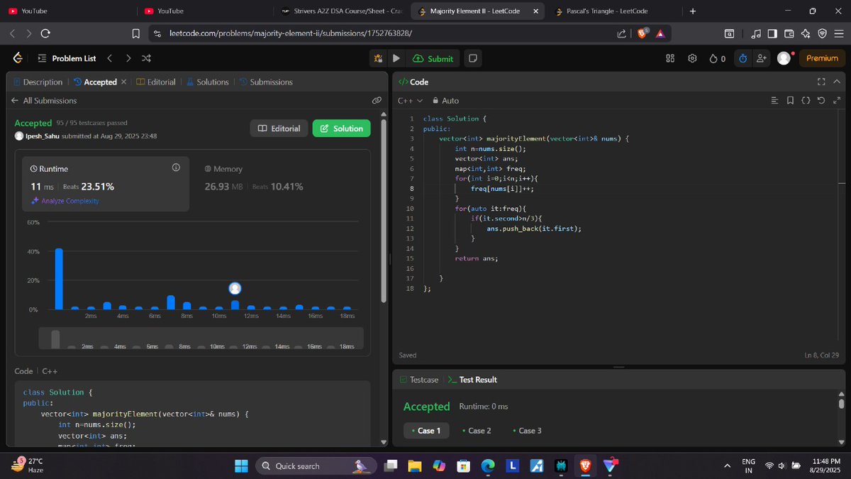Click the green Submit button
Image resolution: width=851 pixels, height=479 pixels.
click(433, 58)
